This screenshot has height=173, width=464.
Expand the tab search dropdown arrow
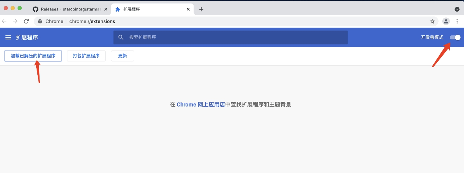(x=457, y=9)
